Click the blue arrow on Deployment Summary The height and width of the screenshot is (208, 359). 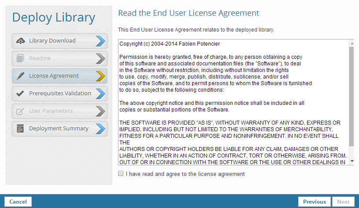(100, 129)
